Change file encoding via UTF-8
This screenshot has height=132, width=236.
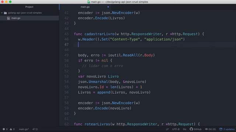(176, 129)
